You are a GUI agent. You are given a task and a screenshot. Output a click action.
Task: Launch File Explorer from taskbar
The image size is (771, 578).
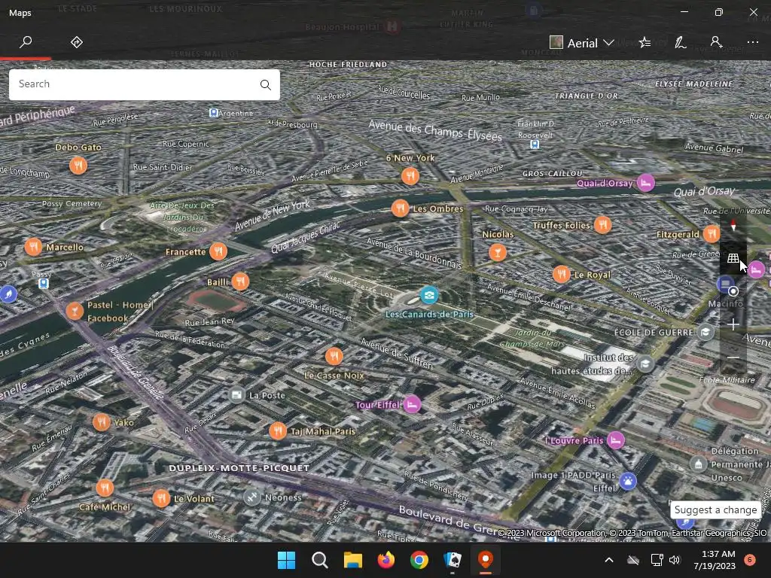(x=353, y=560)
